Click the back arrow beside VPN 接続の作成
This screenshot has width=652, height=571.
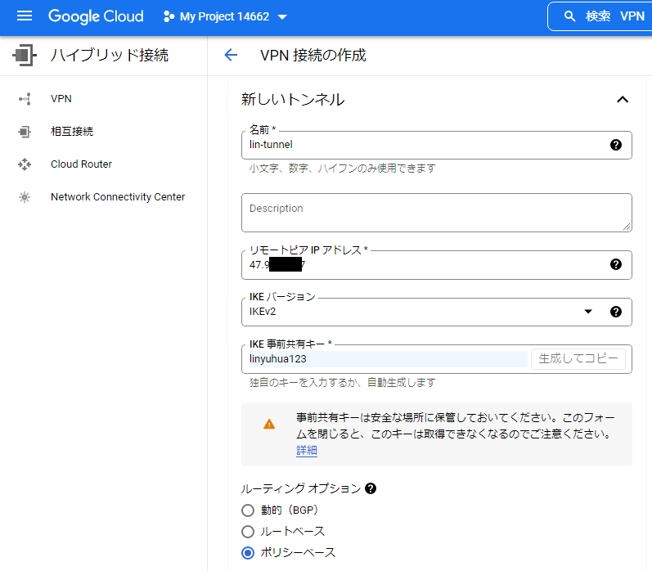pos(231,56)
